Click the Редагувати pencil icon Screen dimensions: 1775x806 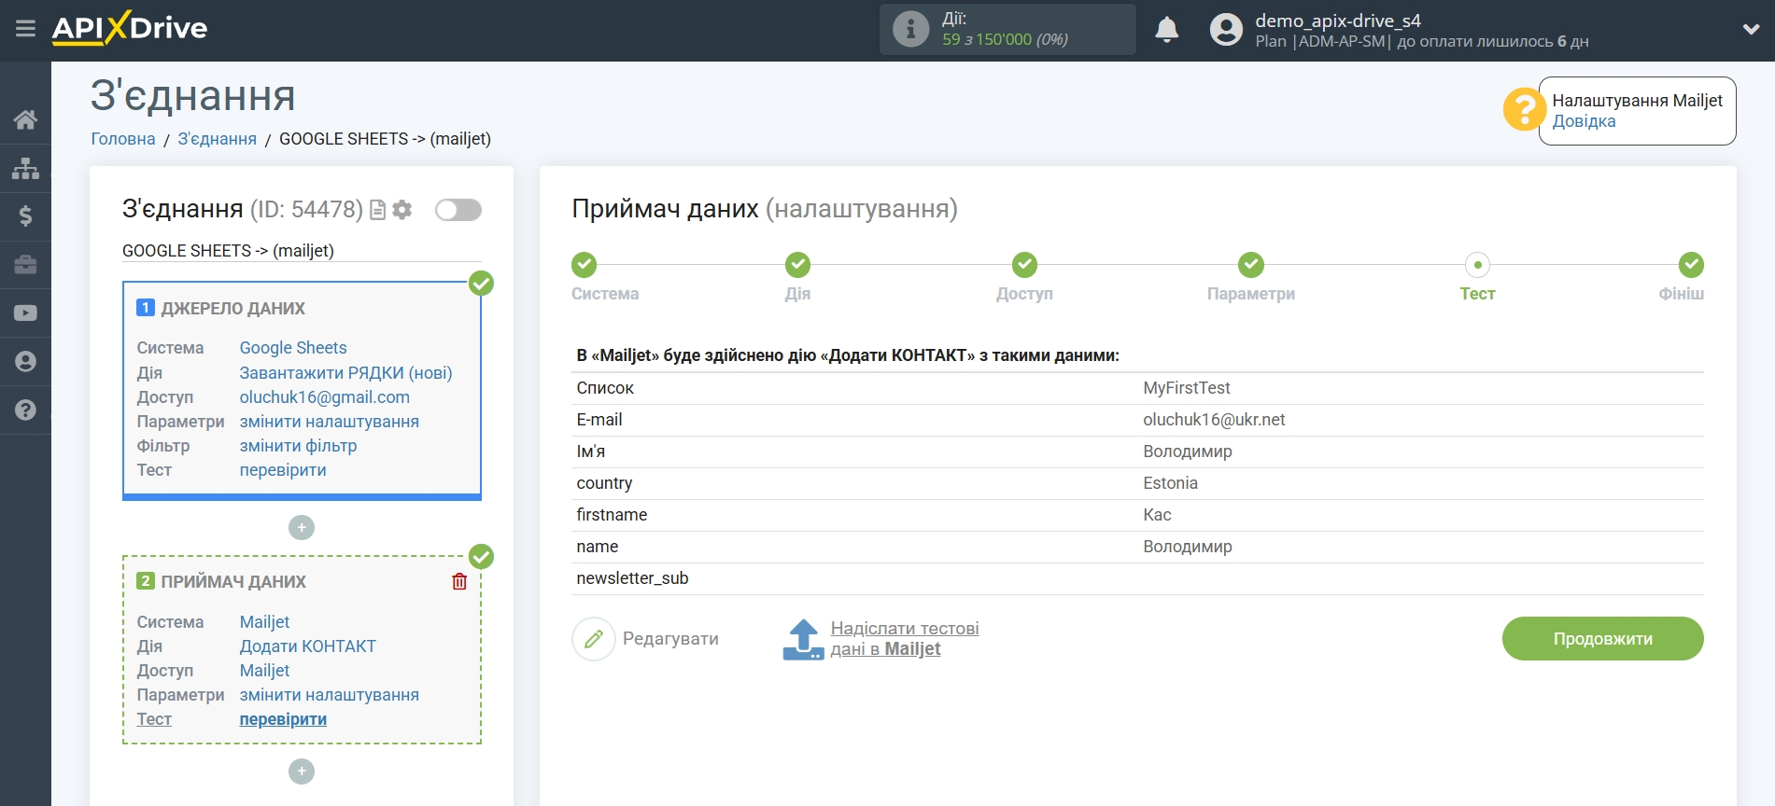594,639
